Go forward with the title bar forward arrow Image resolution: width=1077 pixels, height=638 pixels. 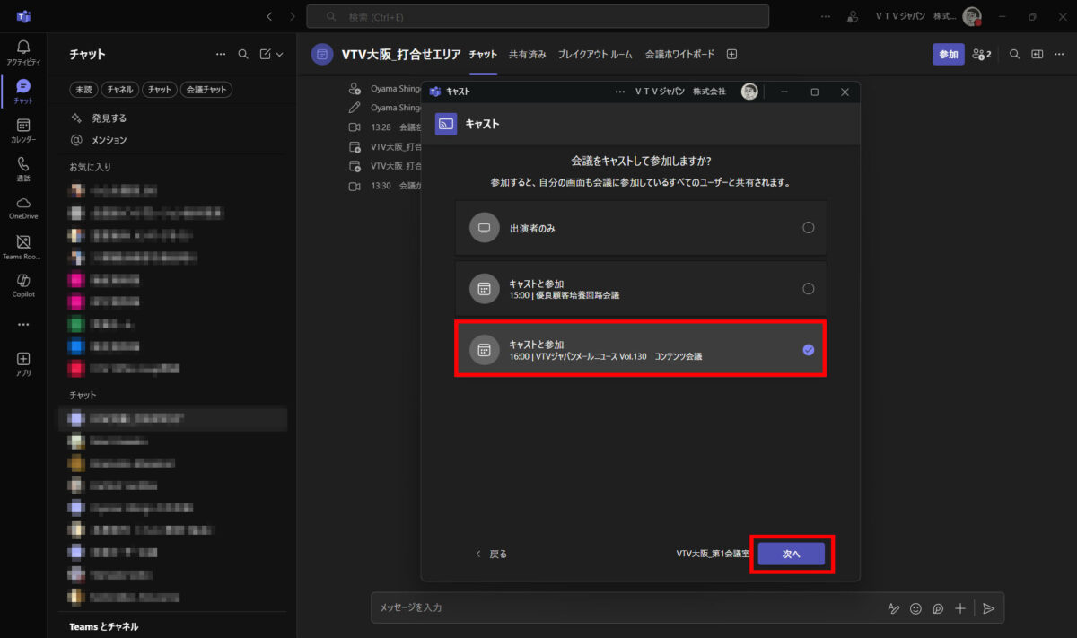(x=292, y=16)
